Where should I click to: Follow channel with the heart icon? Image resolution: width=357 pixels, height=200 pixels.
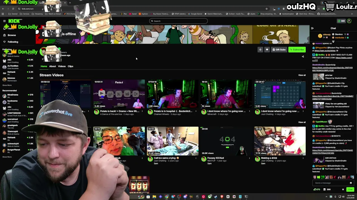coord(267,50)
